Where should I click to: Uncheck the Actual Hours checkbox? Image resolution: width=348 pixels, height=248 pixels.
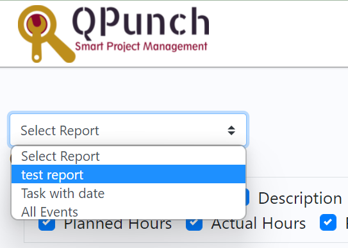194,224
